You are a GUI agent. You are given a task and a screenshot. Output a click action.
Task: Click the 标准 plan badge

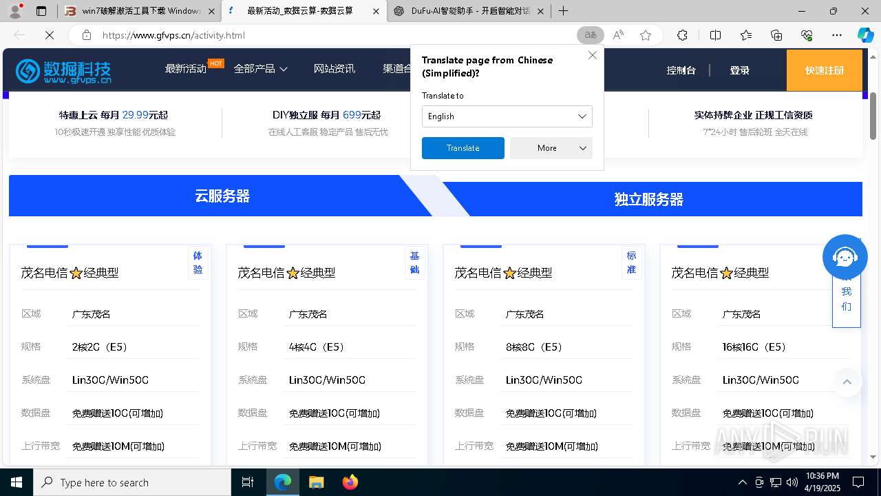[x=631, y=262]
